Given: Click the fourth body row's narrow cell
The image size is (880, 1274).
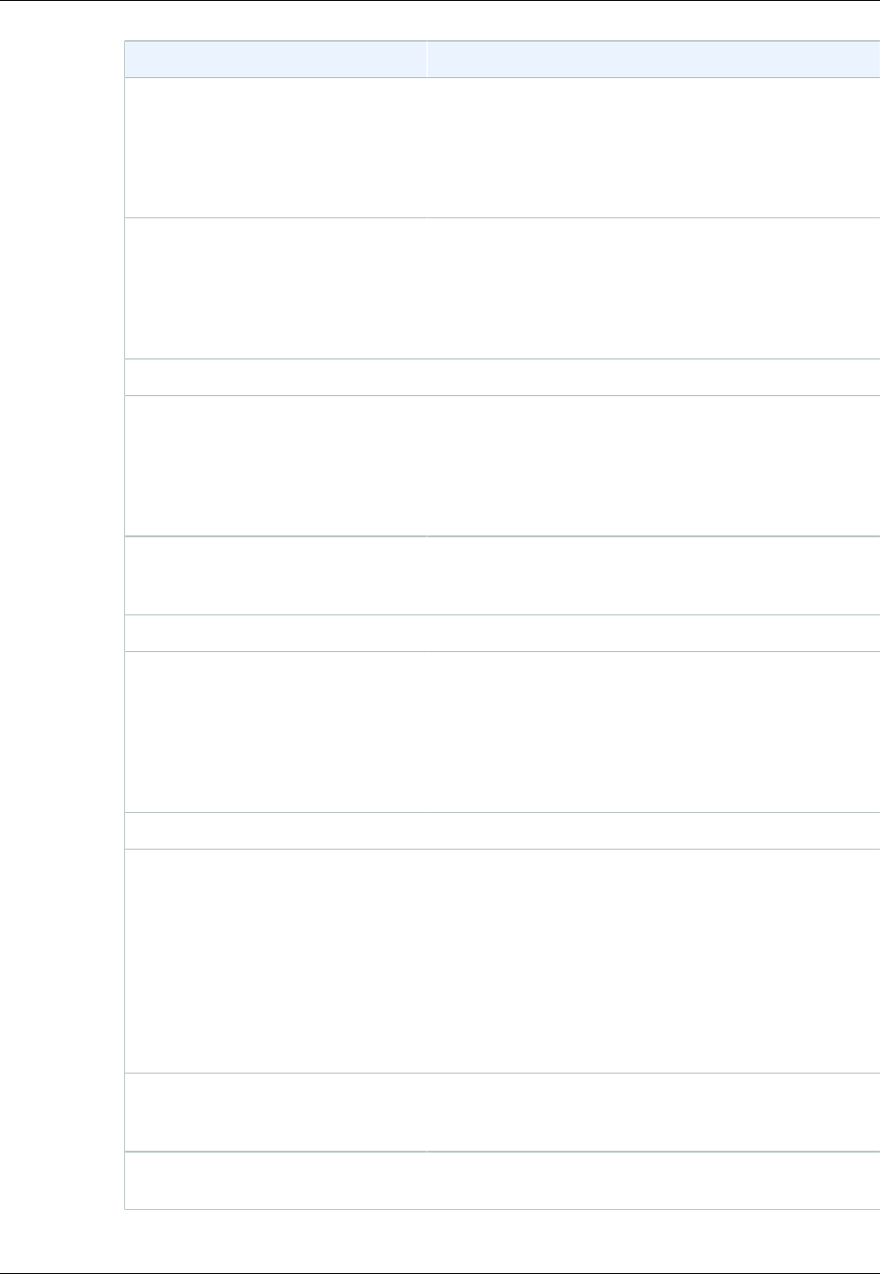Looking at the screenshot, I should [275, 466].
